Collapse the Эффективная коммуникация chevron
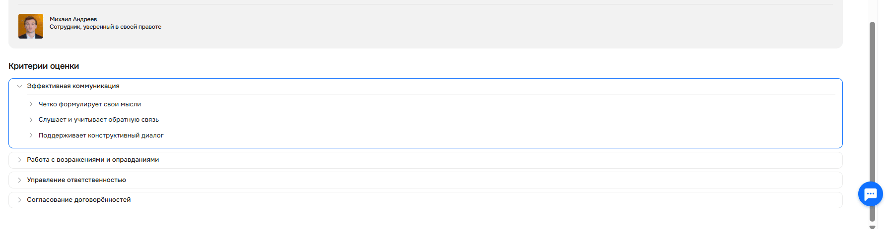Viewport: 889px width, 229px height. 19,86
